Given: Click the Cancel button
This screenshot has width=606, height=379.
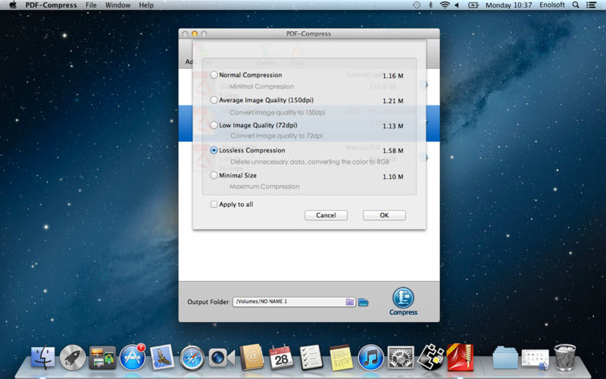Looking at the screenshot, I should point(326,215).
